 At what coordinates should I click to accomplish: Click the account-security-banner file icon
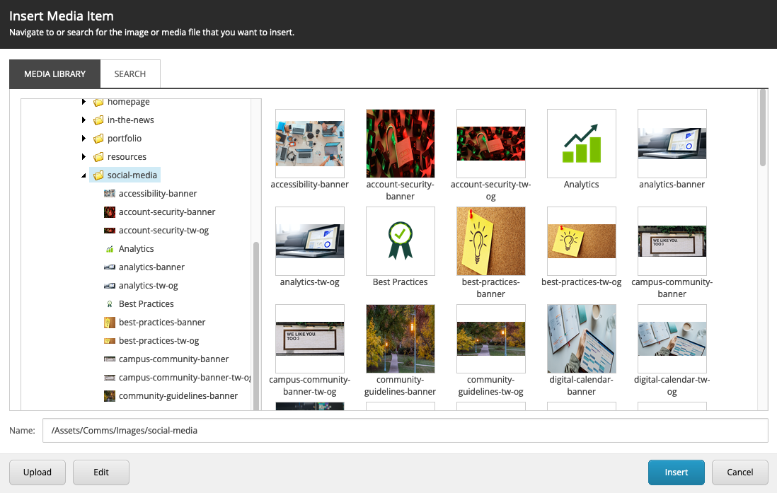pyautogui.click(x=110, y=211)
